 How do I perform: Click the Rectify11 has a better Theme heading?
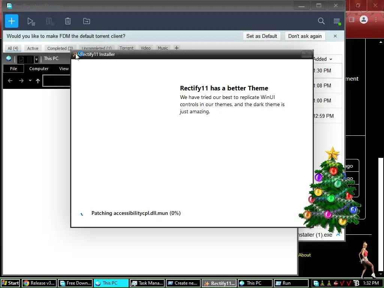tap(224, 88)
